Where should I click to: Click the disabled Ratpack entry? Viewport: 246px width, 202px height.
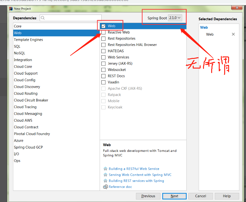(114, 95)
